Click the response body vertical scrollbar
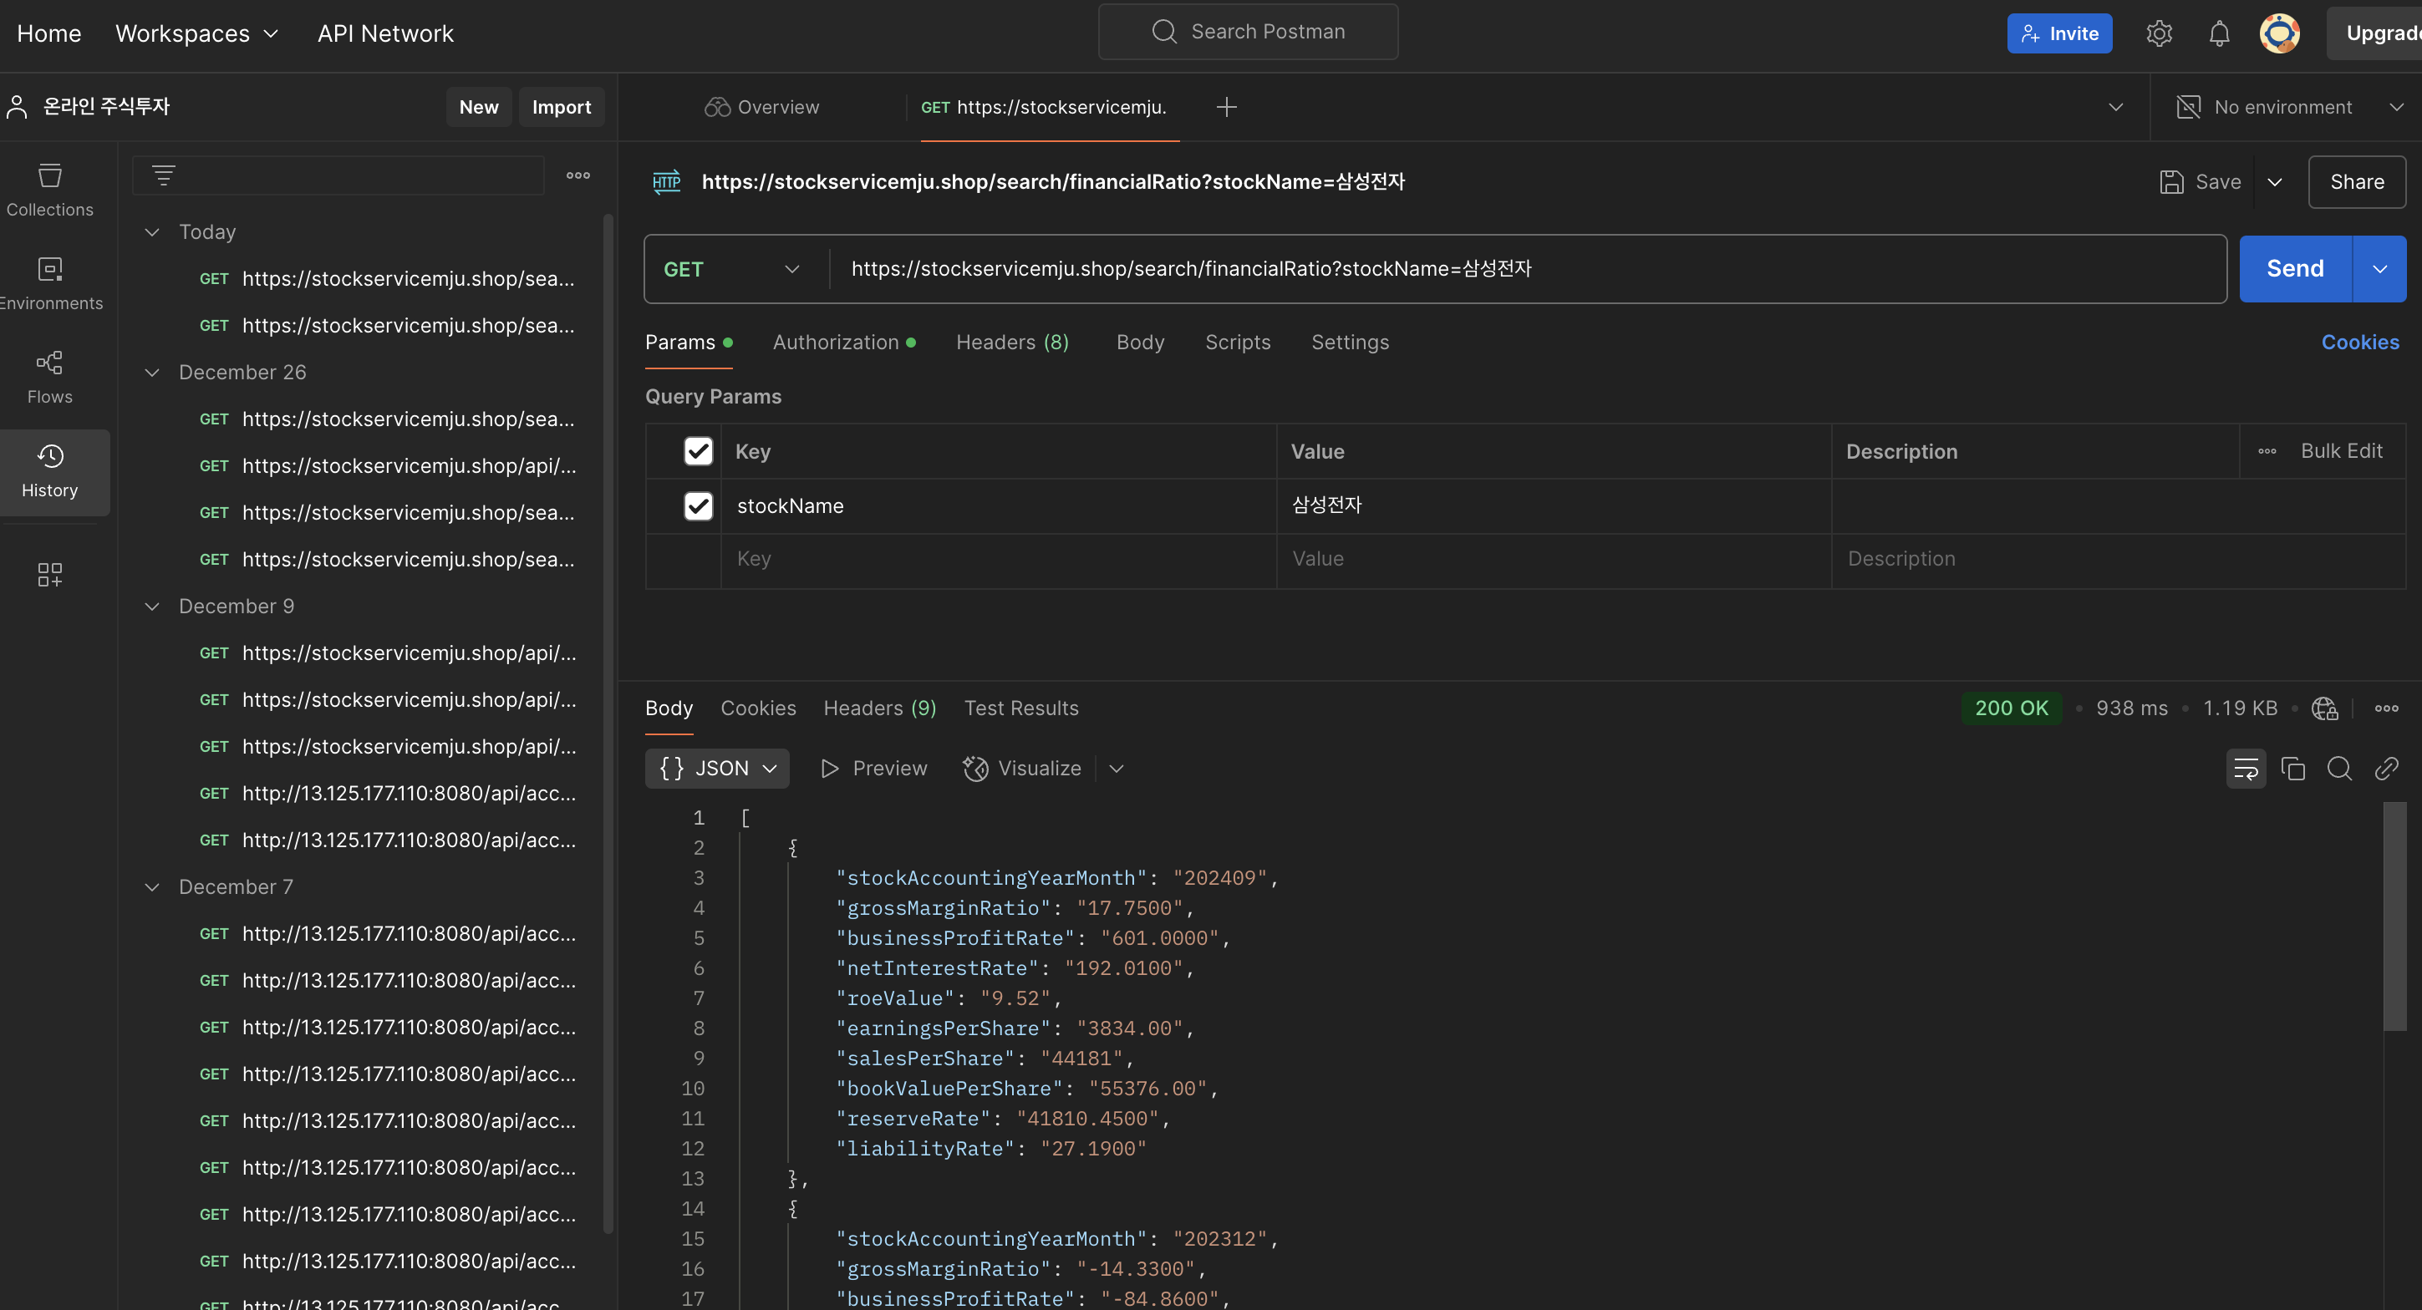Screen dimensions: 2422x1310 2394,916
